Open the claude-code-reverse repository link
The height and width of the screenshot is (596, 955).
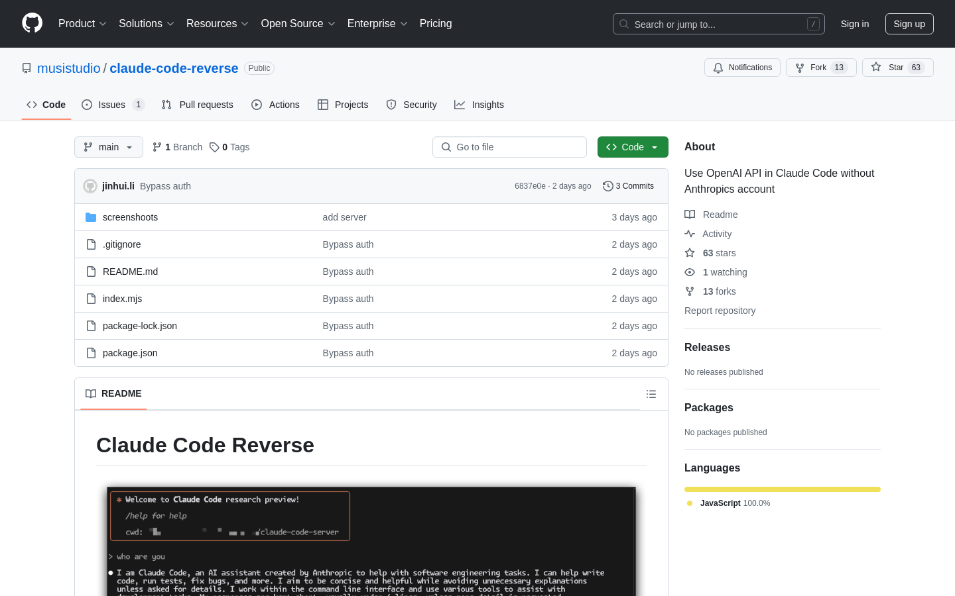(x=174, y=68)
